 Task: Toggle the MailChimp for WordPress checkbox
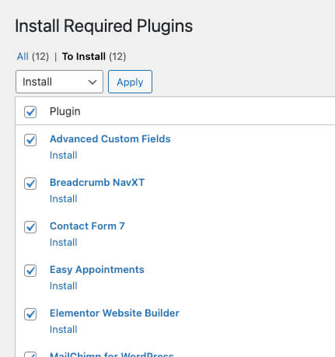click(30, 355)
